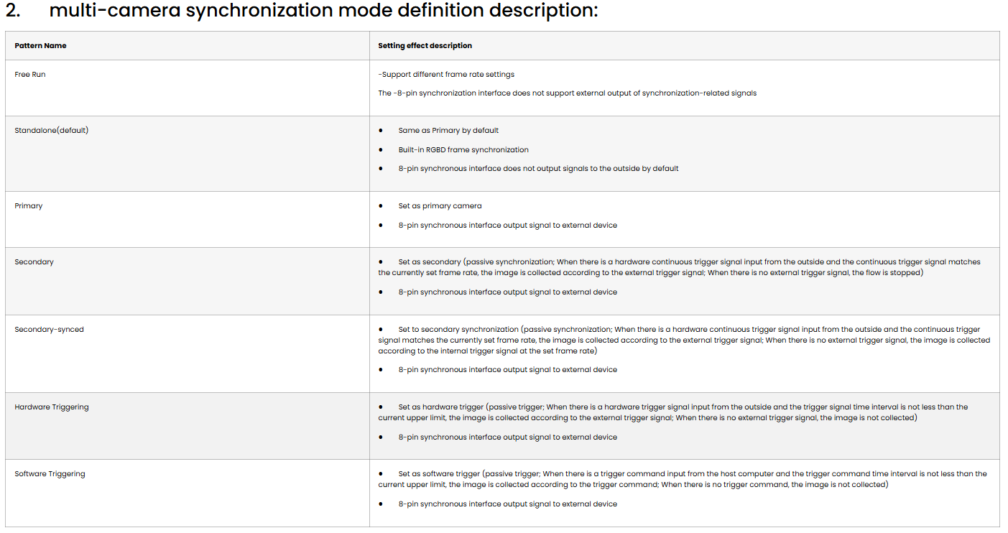Click the Standalone 8-pin does not output signals bullet

tap(538, 168)
